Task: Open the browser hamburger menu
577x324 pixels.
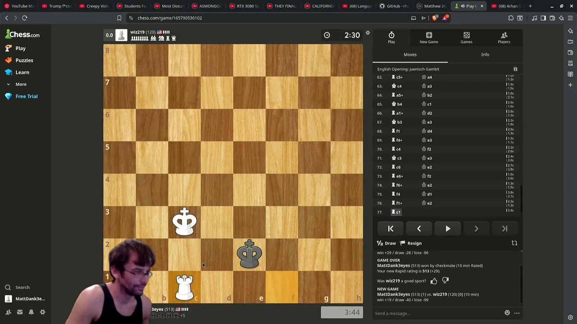Action: 570,18
